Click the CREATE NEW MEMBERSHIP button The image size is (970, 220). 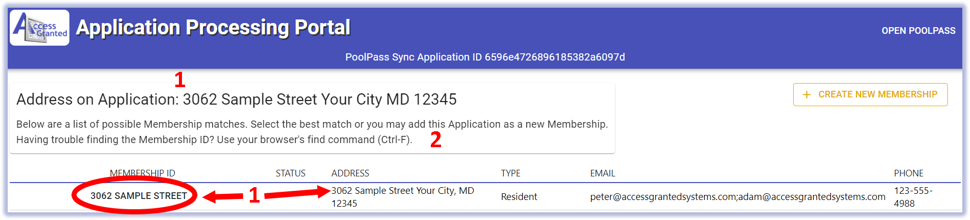coord(870,95)
